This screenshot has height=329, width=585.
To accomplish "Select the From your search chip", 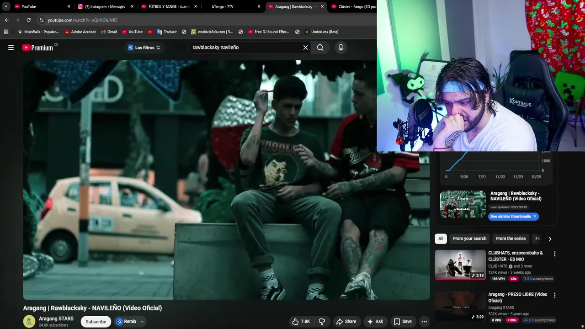I will [x=469, y=239].
